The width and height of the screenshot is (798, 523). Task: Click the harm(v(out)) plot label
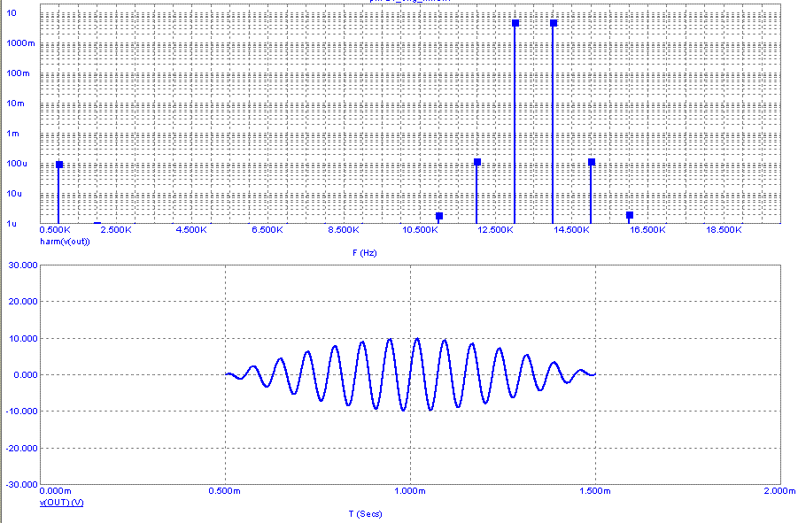point(65,242)
